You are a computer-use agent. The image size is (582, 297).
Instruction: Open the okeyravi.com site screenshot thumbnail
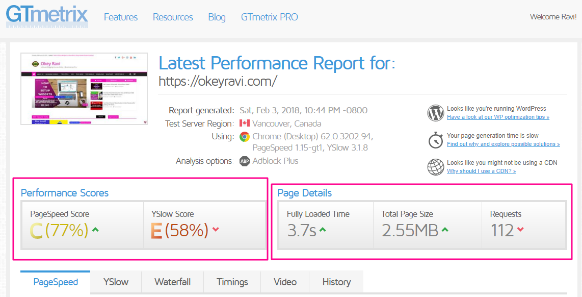[84, 89]
